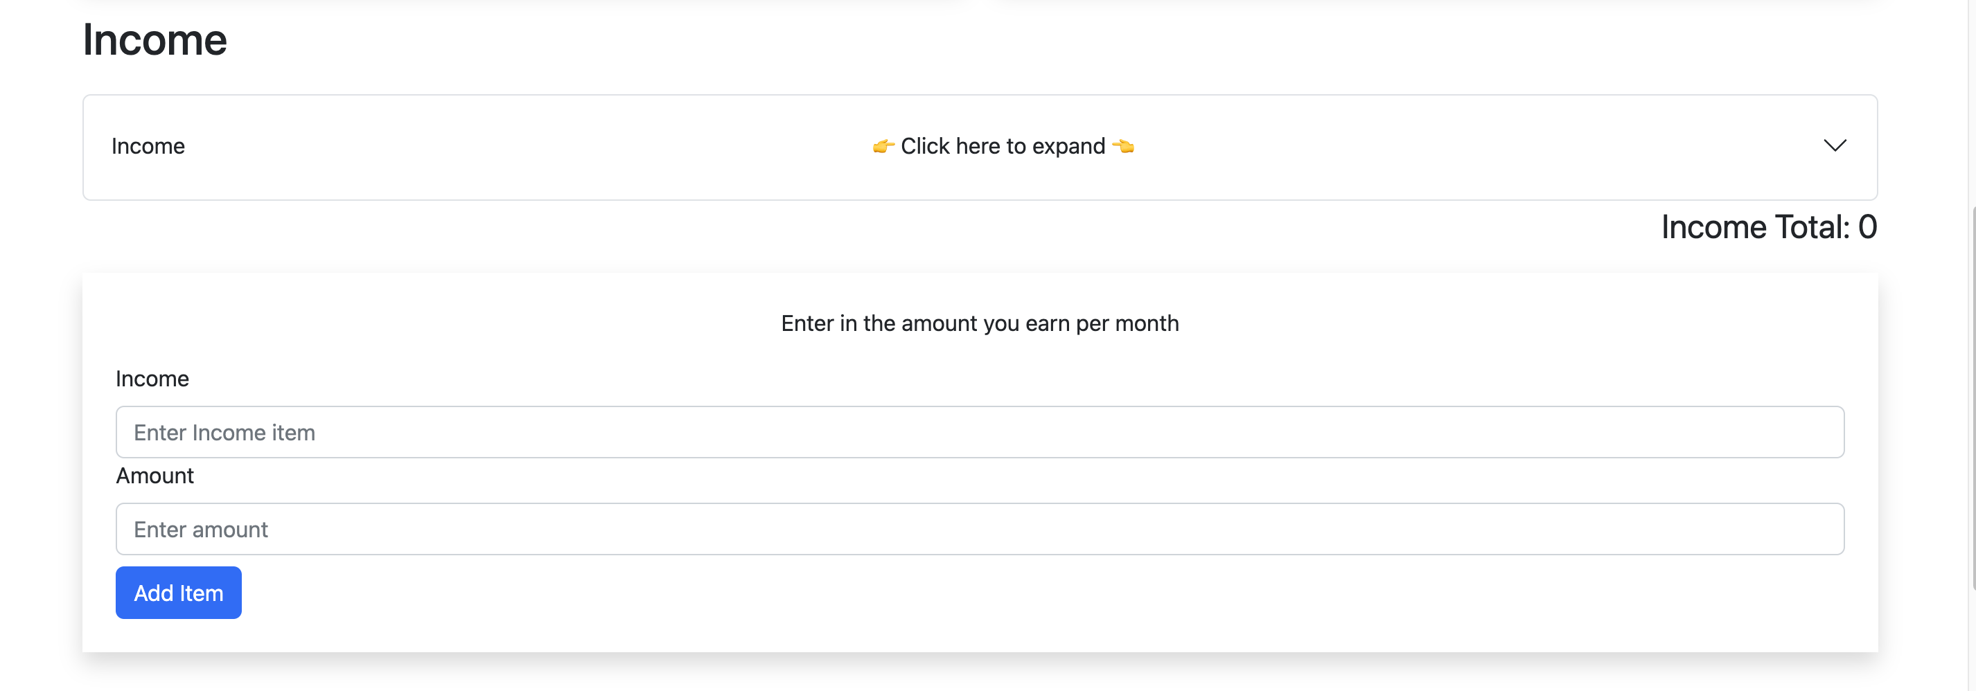Click the Income label above the item field
Screen dimensions: 1976x691
[152, 378]
